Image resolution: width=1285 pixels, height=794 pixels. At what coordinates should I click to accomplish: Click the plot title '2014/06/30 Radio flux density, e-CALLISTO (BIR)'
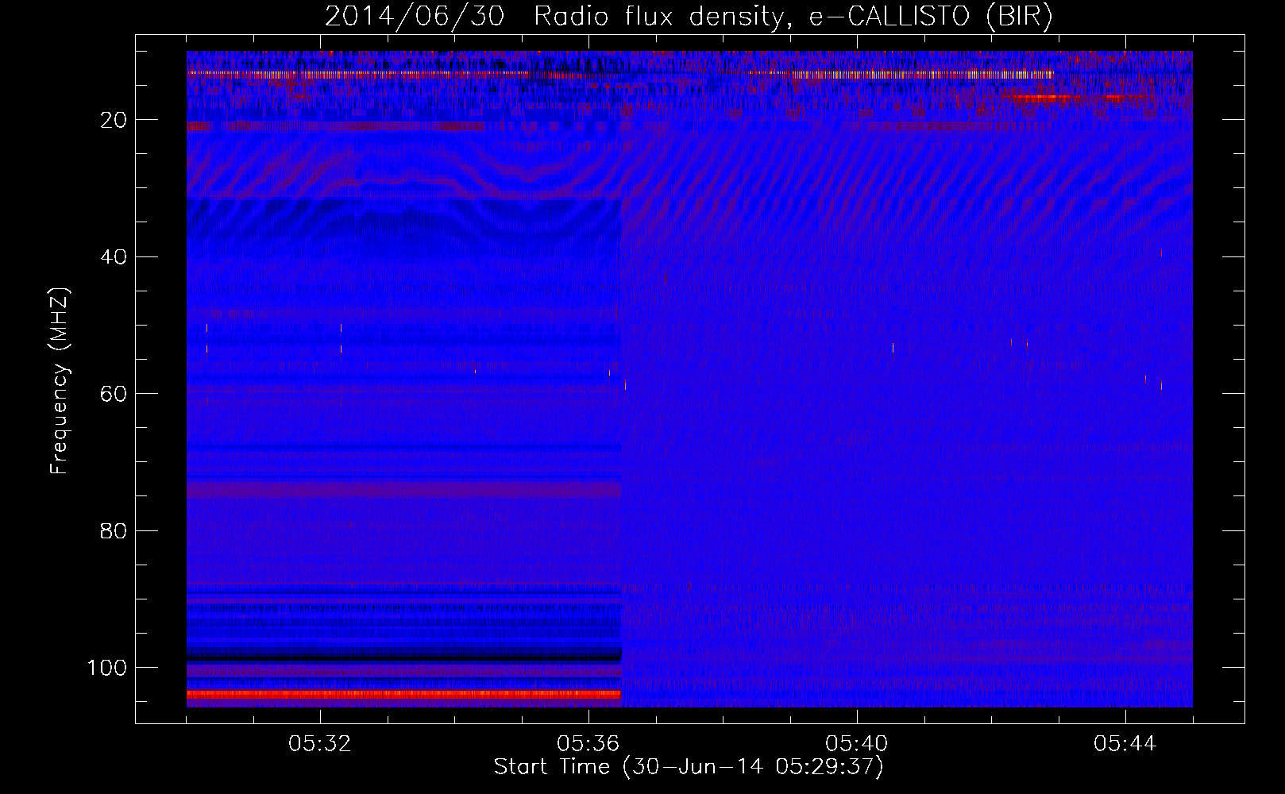pos(689,17)
